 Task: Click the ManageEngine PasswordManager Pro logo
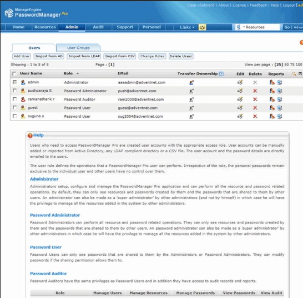coord(36,13)
